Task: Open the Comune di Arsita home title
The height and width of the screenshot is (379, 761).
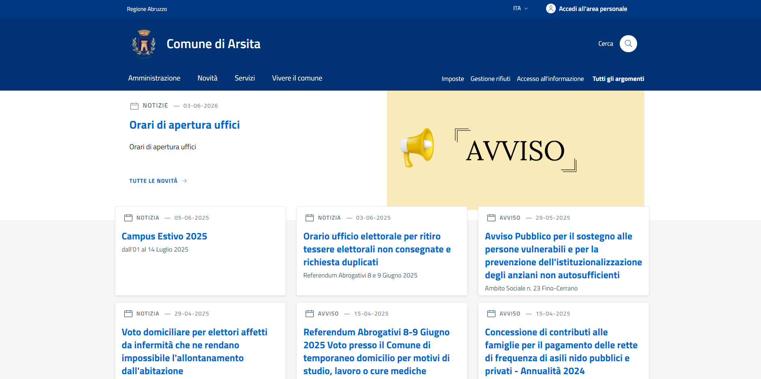Action: click(x=213, y=44)
